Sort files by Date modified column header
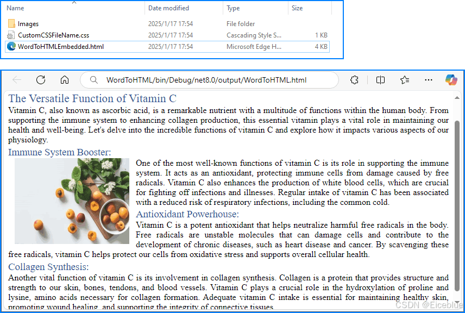The height and width of the screenshot is (313, 465). point(168,8)
